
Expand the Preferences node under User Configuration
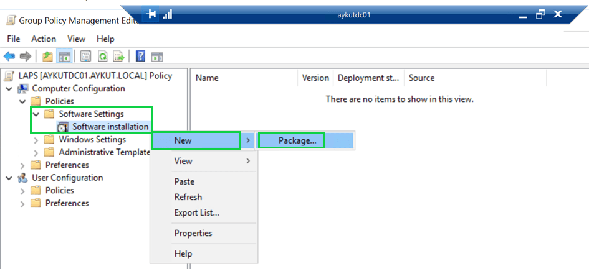pos(23,203)
